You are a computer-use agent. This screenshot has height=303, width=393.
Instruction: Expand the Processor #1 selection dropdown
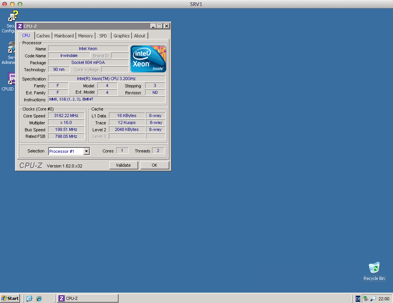tap(87, 151)
